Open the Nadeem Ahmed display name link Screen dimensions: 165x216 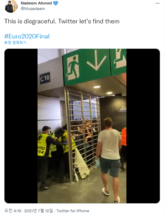pyautogui.click(x=36, y=3)
